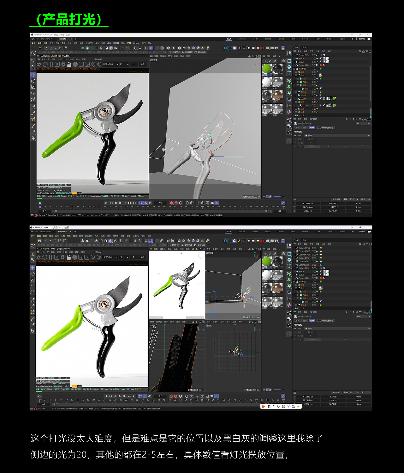This screenshot has height=473, width=404.
Task: Start Octane render in upper Live Viewer
Action: [x=39, y=64]
